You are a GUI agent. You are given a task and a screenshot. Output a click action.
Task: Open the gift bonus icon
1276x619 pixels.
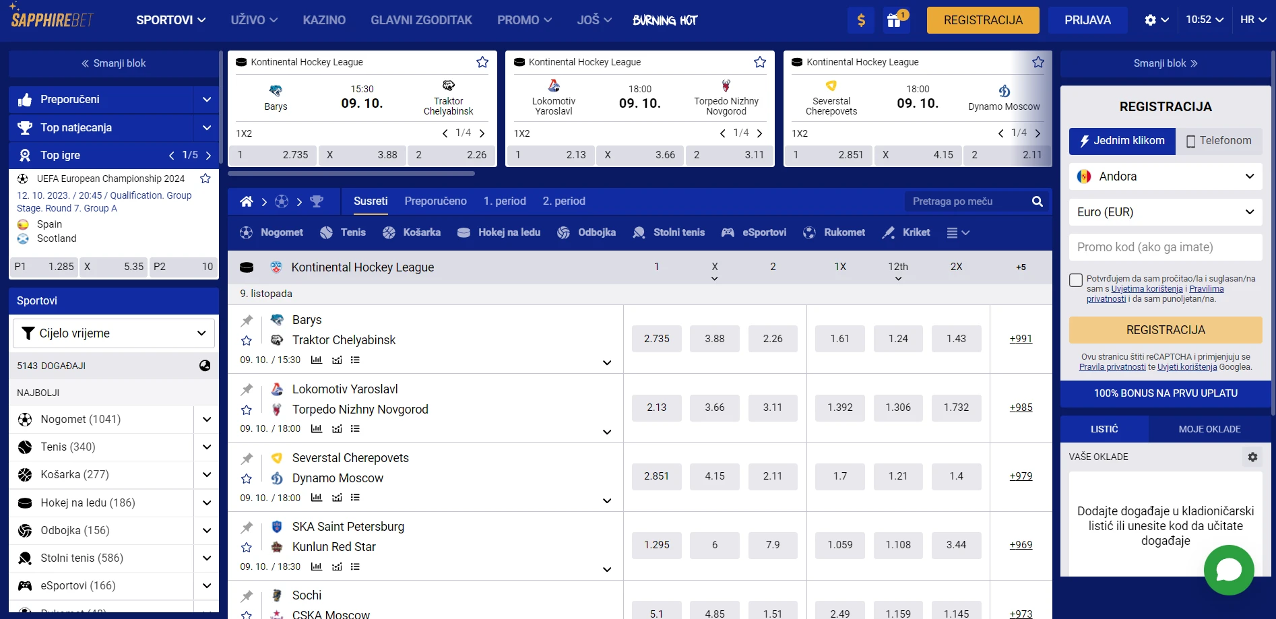click(896, 20)
